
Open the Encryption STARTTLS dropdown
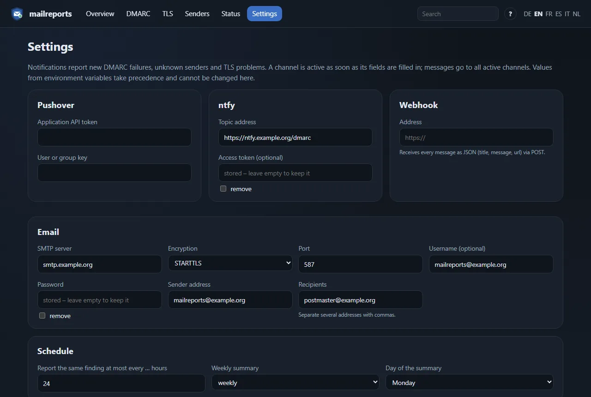230,263
